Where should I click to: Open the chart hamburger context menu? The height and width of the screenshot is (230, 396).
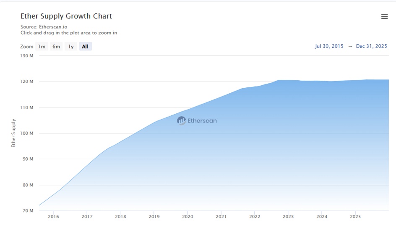384,16
